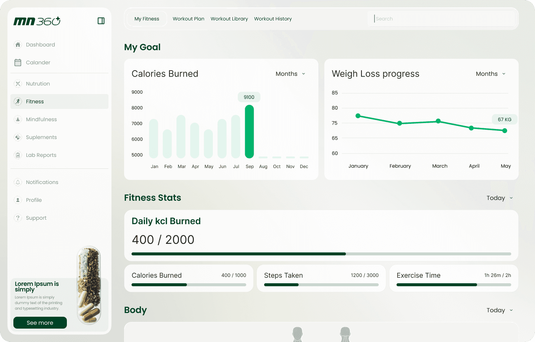Click the Calander calendar icon
The height and width of the screenshot is (342, 535).
[18, 62]
